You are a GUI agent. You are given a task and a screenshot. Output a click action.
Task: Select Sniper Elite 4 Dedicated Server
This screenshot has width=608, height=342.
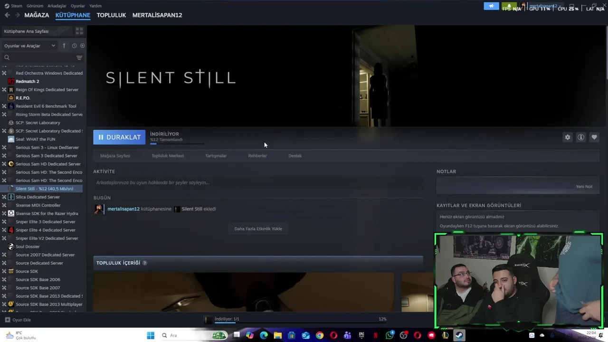[46, 230]
